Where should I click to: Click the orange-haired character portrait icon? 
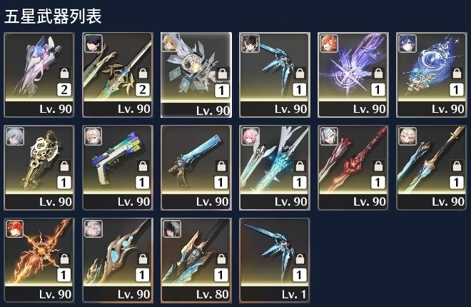pyautogui.click(x=329, y=44)
